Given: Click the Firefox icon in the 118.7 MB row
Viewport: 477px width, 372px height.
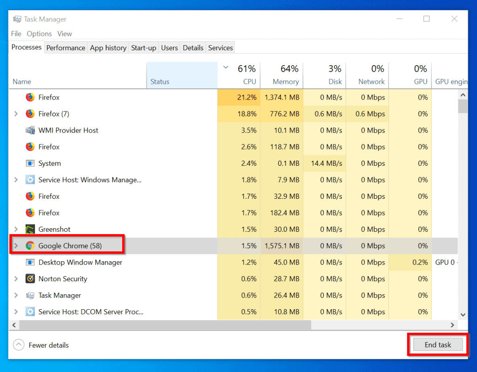Looking at the screenshot, I should point(30,147).
